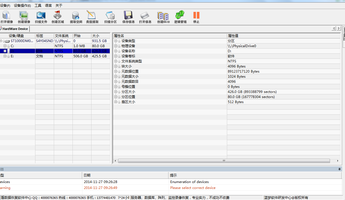Image resolution: width=345 pixels, height=200 pixels.
Task: Open the 提取空闲 (Extract Free Space) tool
Action: [x=76, y=16]
